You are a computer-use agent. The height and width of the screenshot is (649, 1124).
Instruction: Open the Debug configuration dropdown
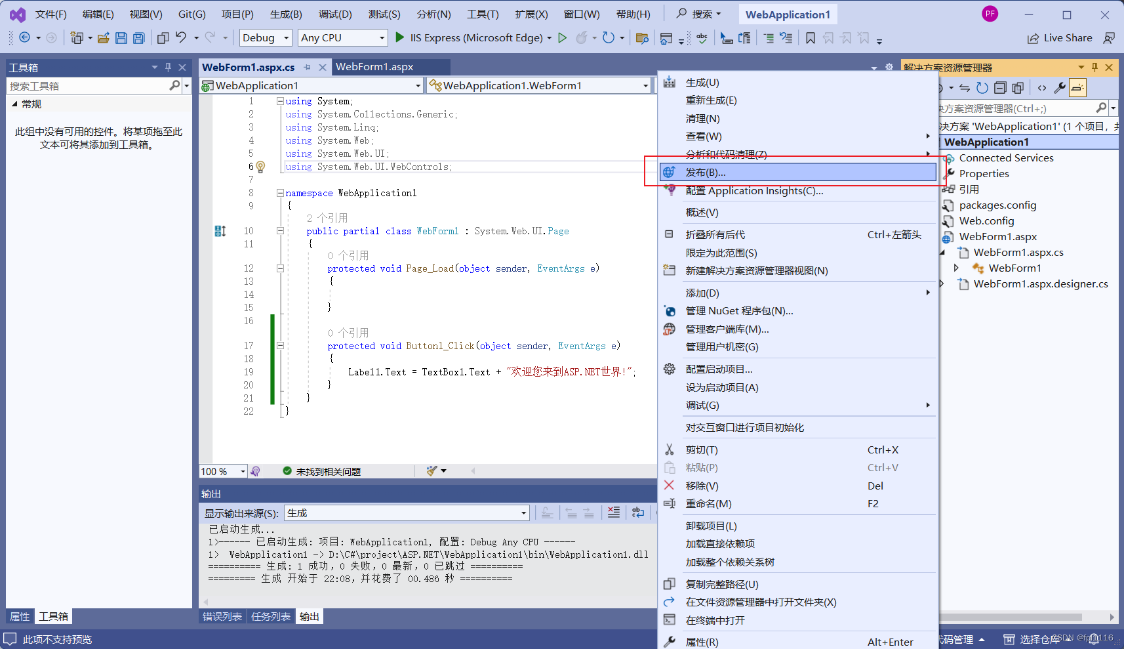[266, 37]
